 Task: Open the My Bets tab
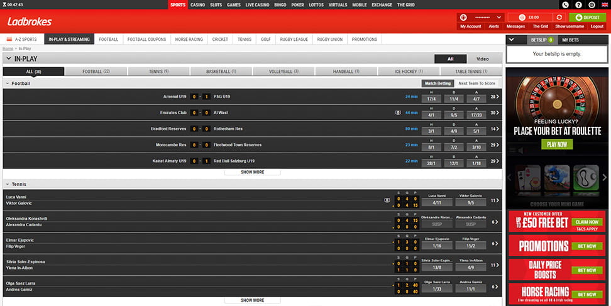point(570,40)
